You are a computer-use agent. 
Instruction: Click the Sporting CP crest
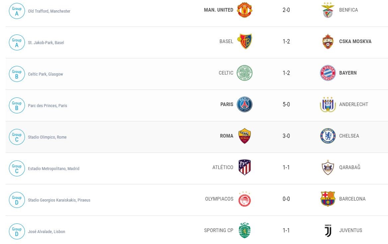[x=245, y=230]
